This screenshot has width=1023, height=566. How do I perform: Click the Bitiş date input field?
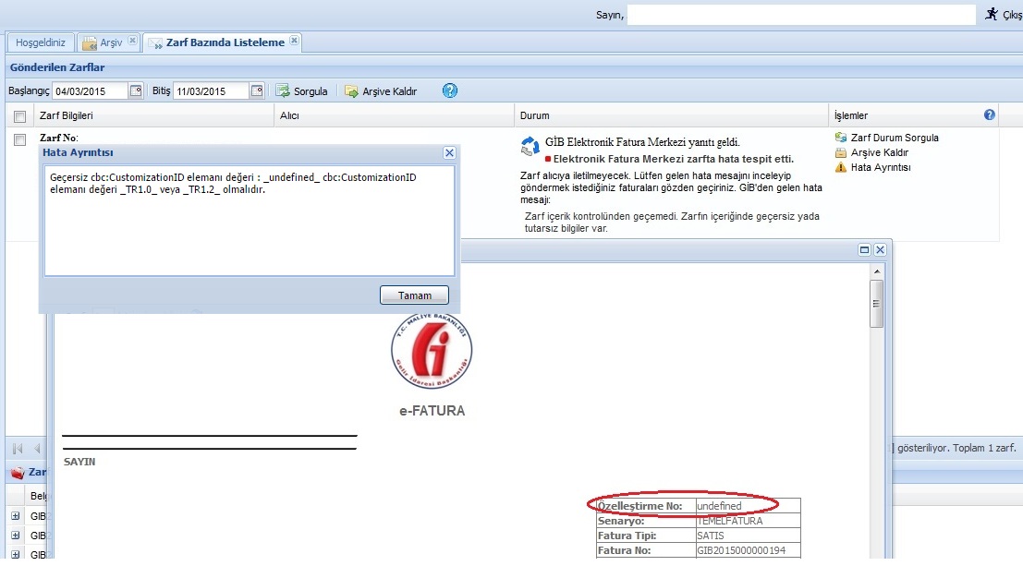(211, 91)
